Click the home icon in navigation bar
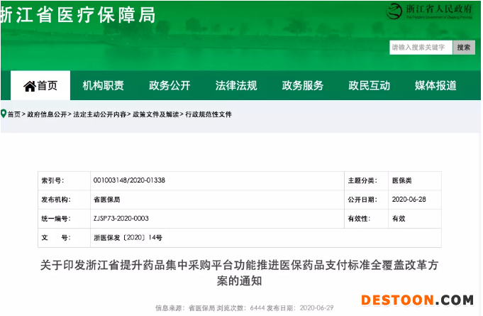The image size is (483, 316). pyautogui.click(x=29, y=86)
